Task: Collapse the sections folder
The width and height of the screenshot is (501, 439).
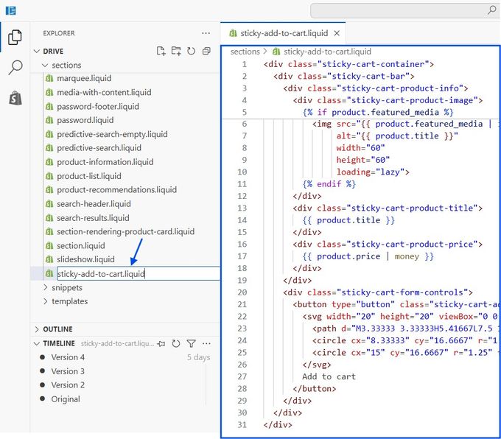Action: (x=45, y=65)
